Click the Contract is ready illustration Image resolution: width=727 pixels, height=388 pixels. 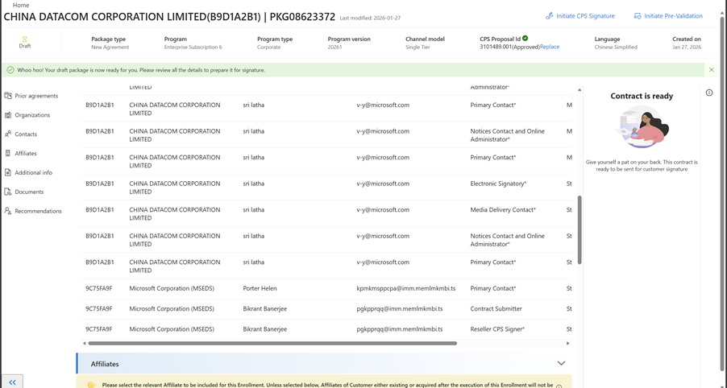642,127
